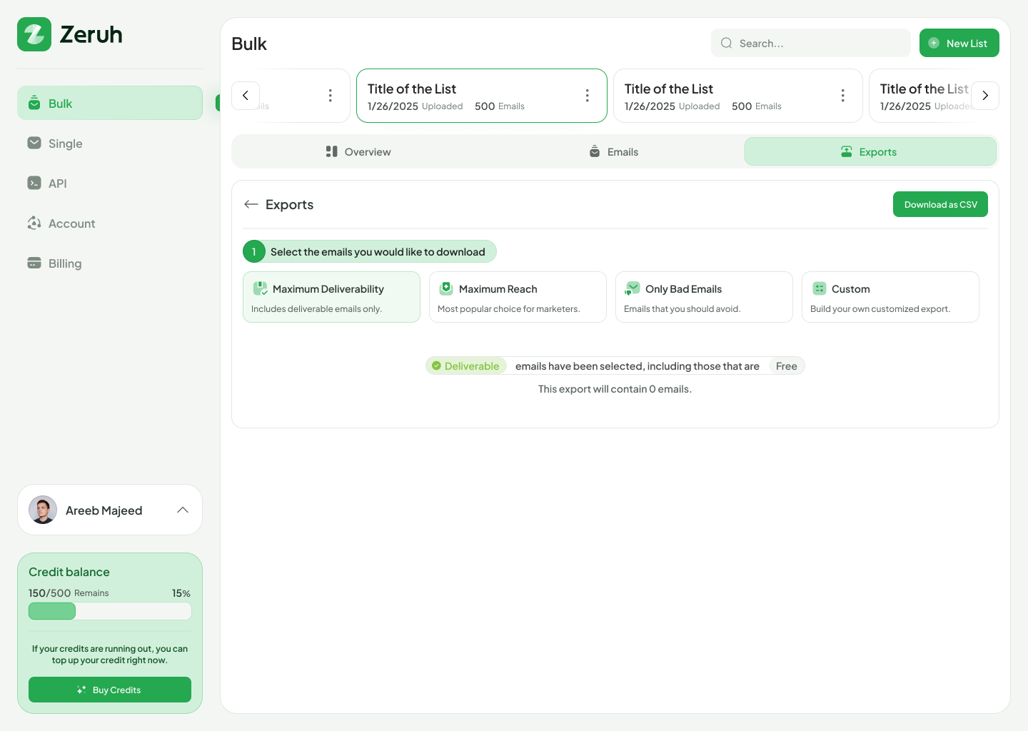Select the Maximum Deliverability option

click(x=331, y=297)
